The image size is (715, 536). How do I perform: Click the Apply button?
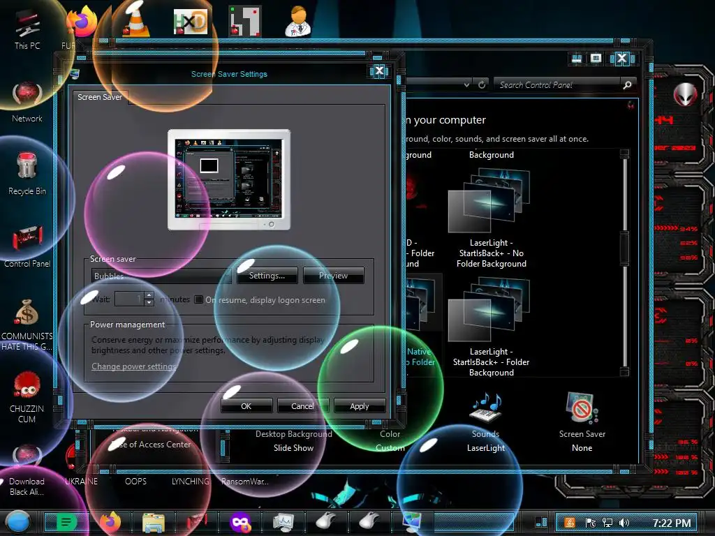point(360,405)
